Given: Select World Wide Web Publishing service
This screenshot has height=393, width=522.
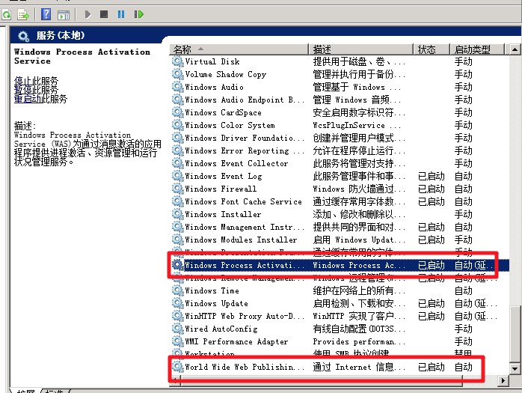Looking at the screenshot, I should coord(245,367).
